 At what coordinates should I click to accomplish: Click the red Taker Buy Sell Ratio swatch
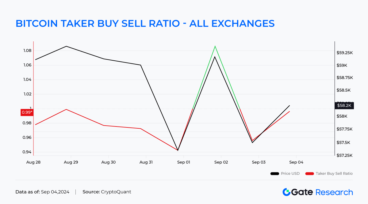tap(309, 174)
